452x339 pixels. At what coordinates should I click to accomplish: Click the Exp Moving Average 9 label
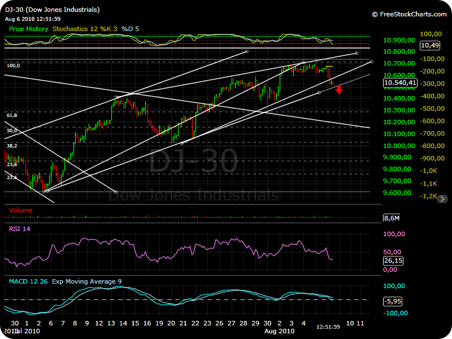[x=87, y=281]
